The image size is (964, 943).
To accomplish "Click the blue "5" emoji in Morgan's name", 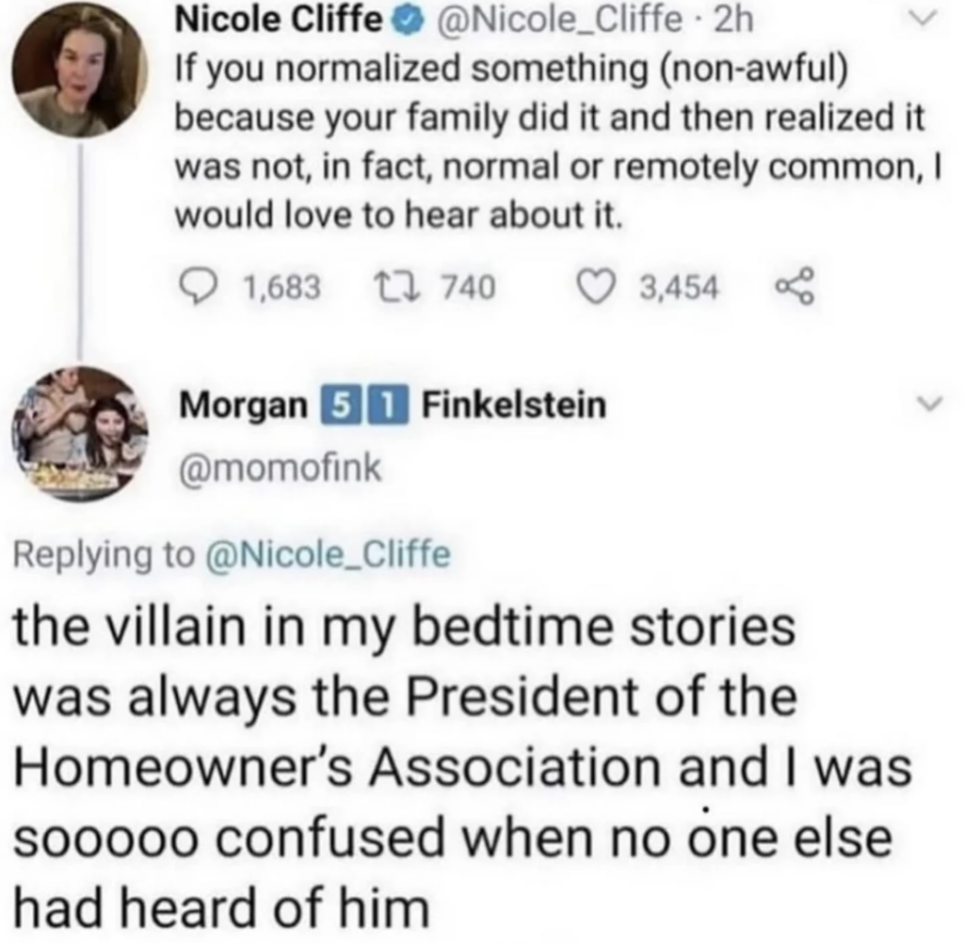I will coord(337,407).
